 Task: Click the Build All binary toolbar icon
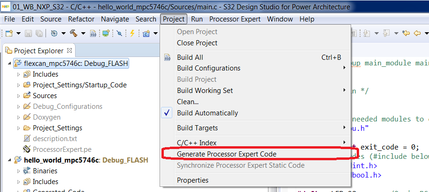point(93,33)
